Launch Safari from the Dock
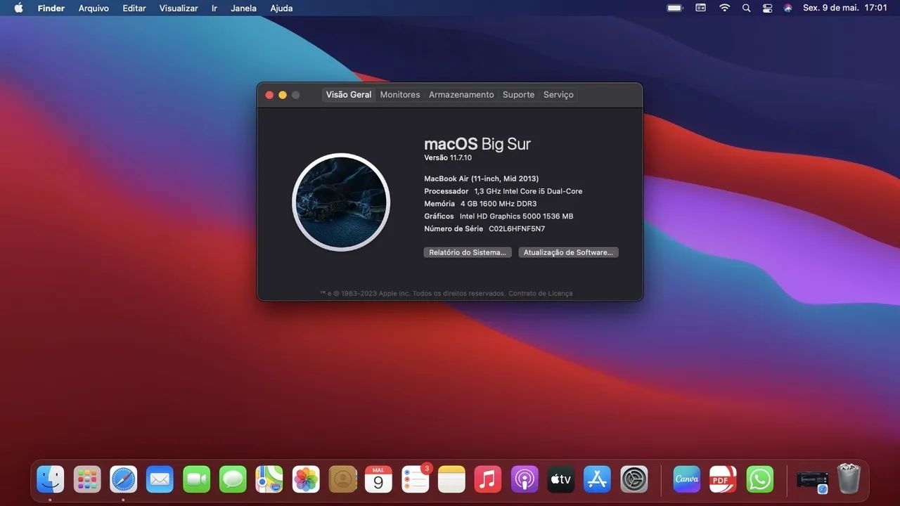Image resolution: width=900 pixels, height=506 pixels. pyautogui.click(x=124, y=479)
